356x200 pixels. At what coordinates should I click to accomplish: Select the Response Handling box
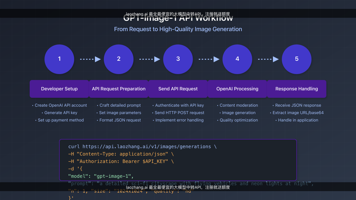tap(297, 89)
